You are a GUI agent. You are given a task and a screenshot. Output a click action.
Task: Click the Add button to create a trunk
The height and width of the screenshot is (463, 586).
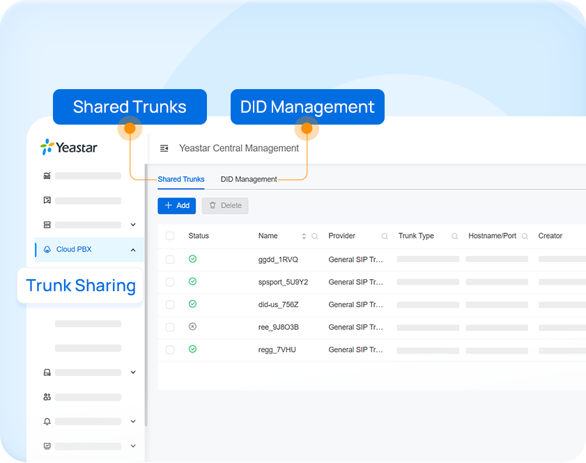click(176, 205)
